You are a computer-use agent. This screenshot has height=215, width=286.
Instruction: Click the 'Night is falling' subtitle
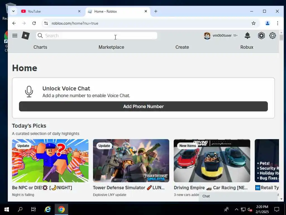pos(23,195)
